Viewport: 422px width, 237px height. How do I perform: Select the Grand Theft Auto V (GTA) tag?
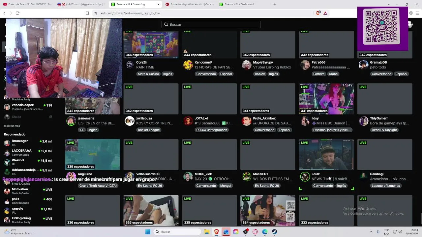coord(98,186)
